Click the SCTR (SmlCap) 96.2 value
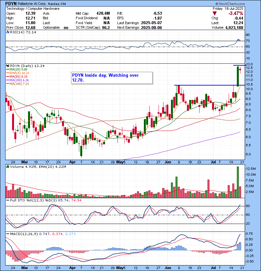Image resolution: width=261 pixels, height=271 pixels. tap(106, 28)
